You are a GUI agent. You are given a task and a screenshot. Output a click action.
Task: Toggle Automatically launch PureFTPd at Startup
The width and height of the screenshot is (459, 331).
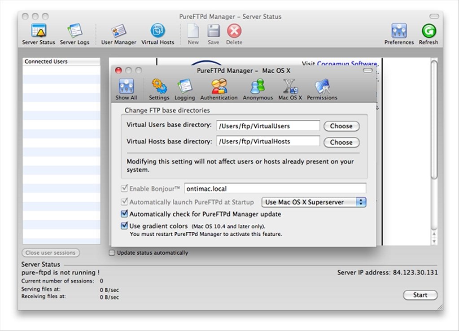point(124,202)
